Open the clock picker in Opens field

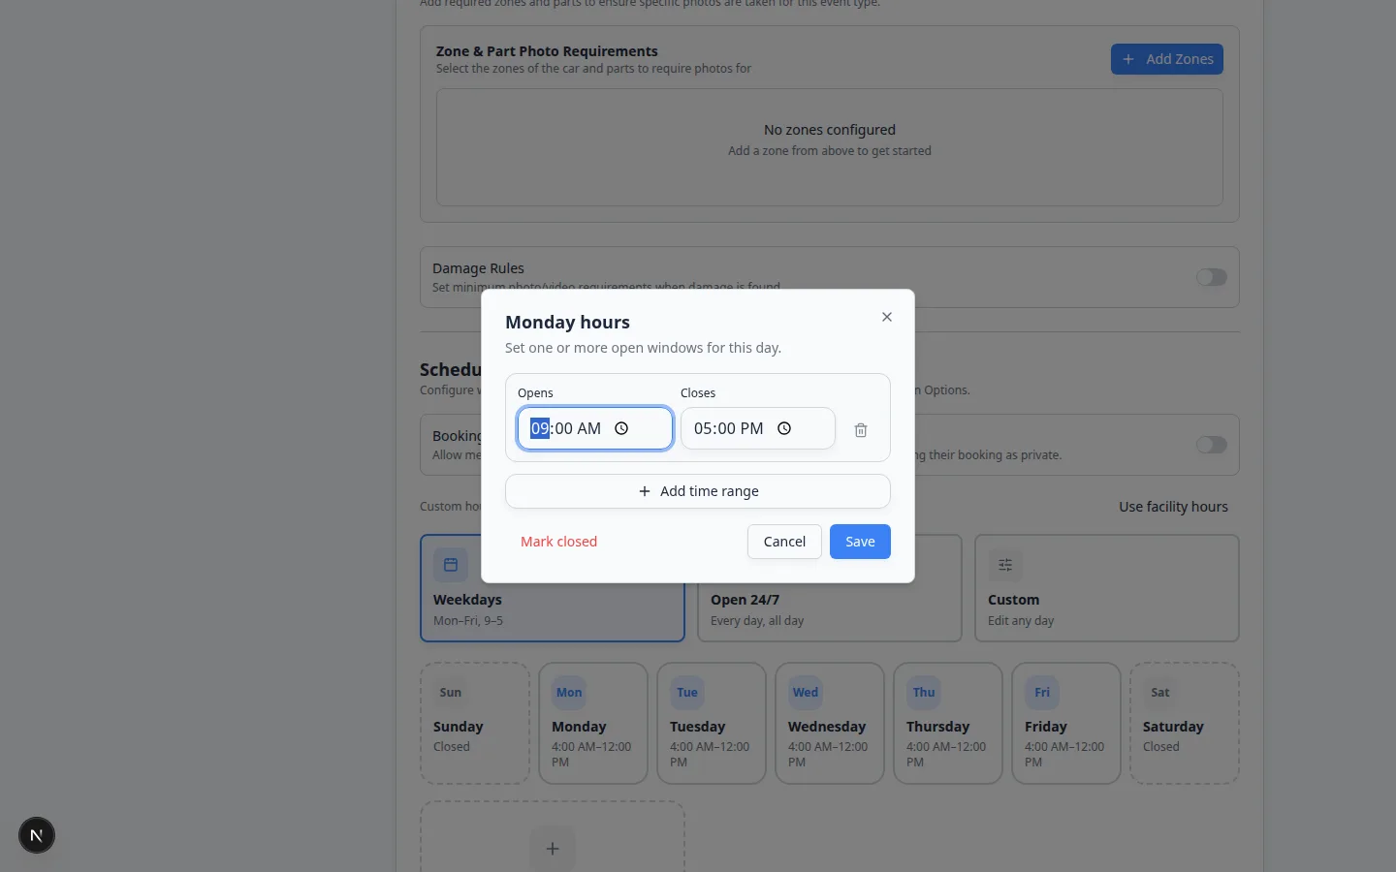pos(621,428)
